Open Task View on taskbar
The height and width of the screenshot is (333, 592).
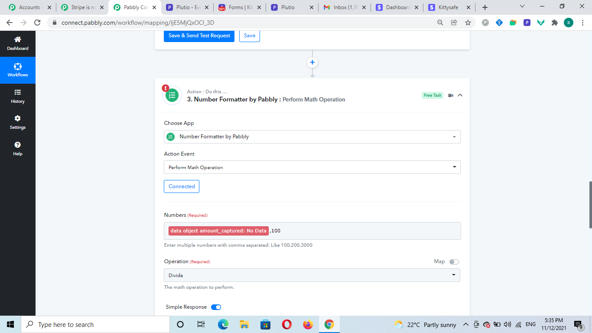click(x=201, y=324)
